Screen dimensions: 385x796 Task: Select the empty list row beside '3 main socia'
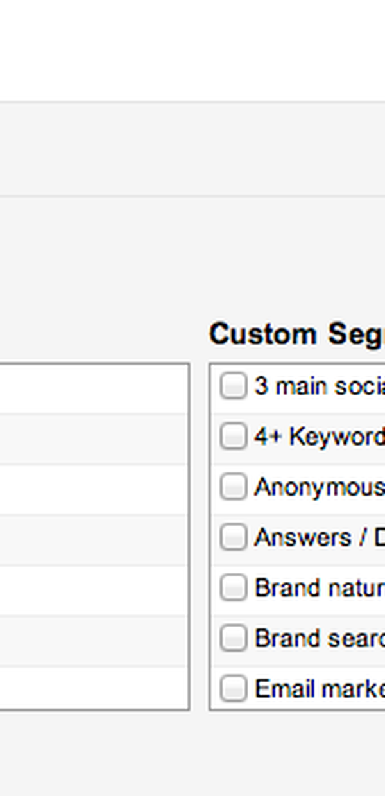click(x=94, y=389)
